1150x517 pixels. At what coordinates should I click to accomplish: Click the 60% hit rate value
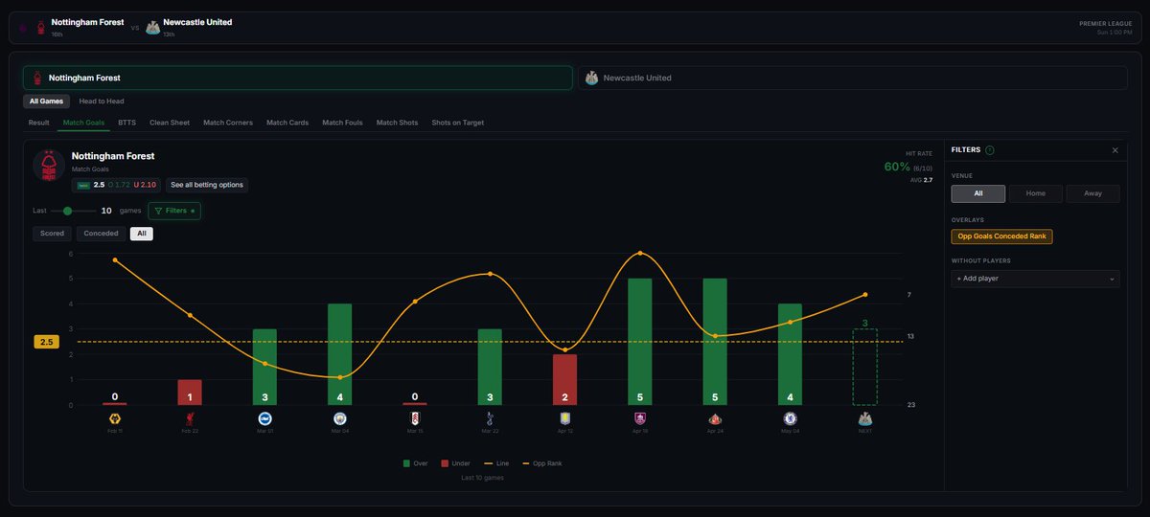(896, 167)
